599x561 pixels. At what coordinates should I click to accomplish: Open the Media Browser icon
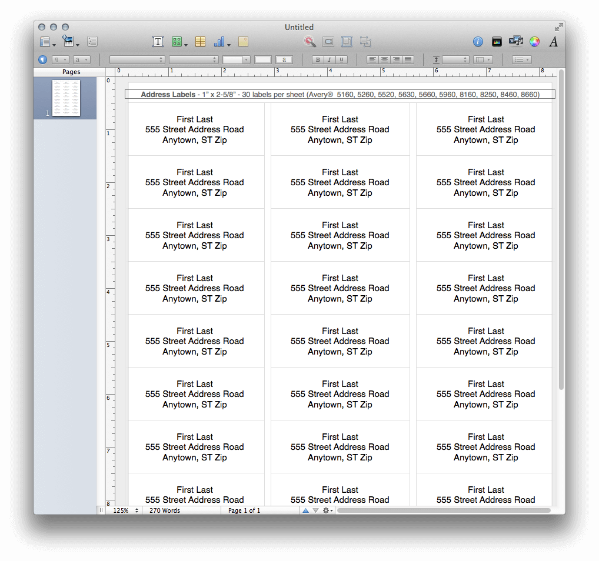[515, 41]
